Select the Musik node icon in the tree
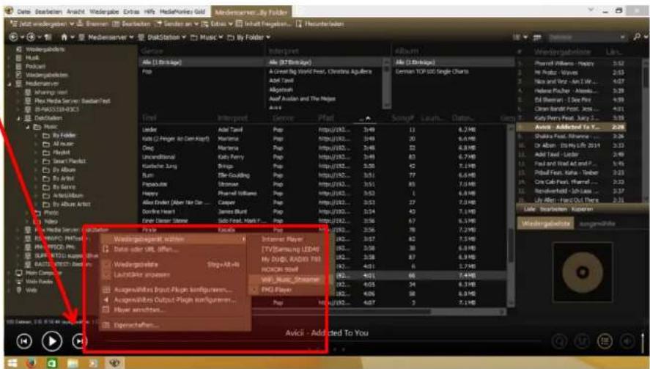 click(x=18, y=58)
